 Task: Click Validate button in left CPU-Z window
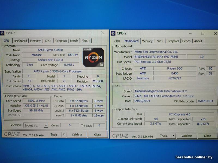(x=77, y=134)
